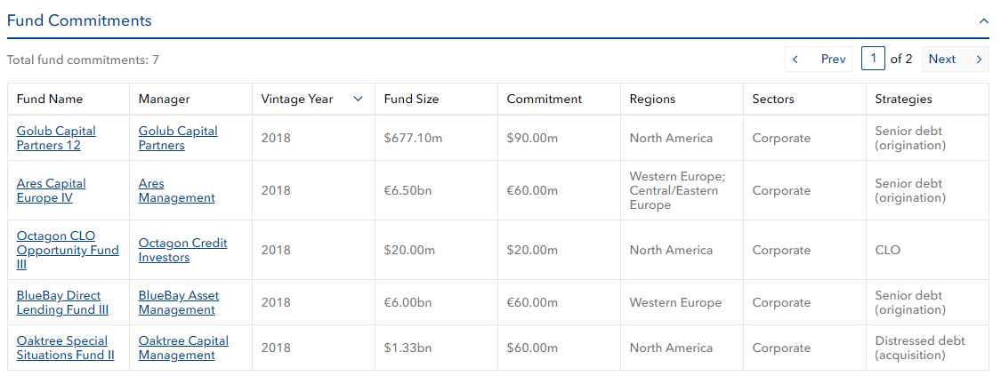
Task: Open Octagon CLO Opportunity Fund III
Action: coord(68,250)
